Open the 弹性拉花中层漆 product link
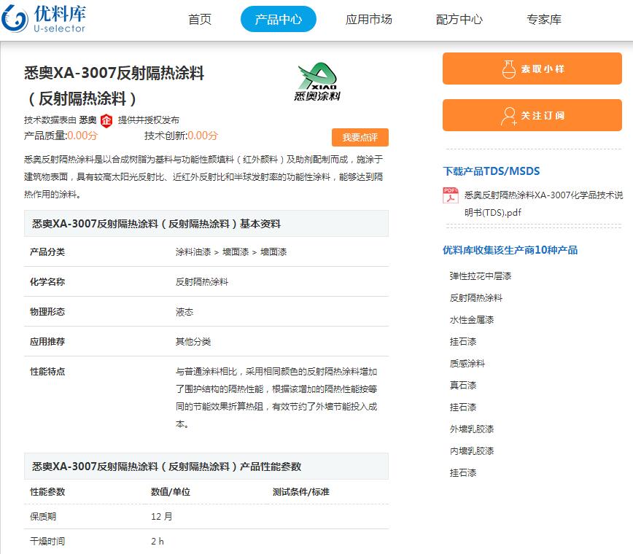Screen dimensions: 633x554 coord(481,276)
